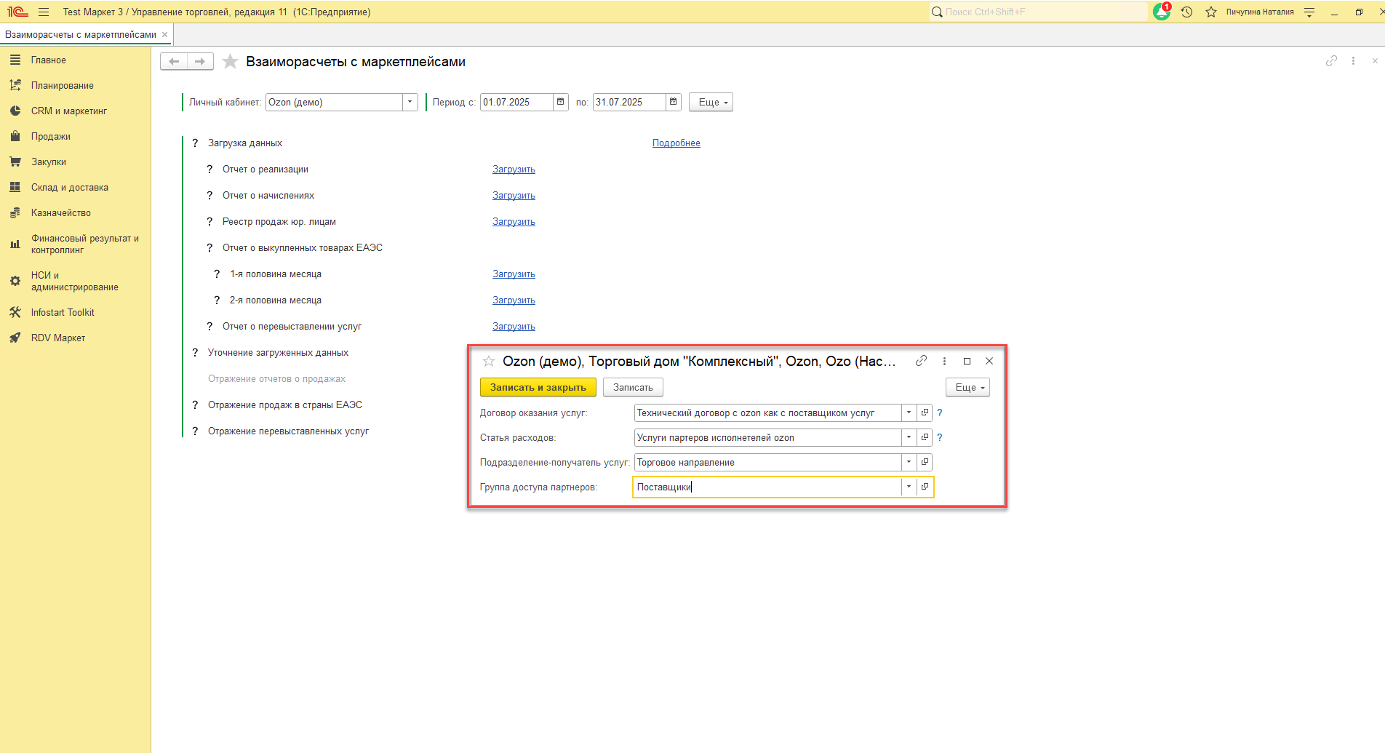Click help mark beside Статья расходов

tap(940, 437)
